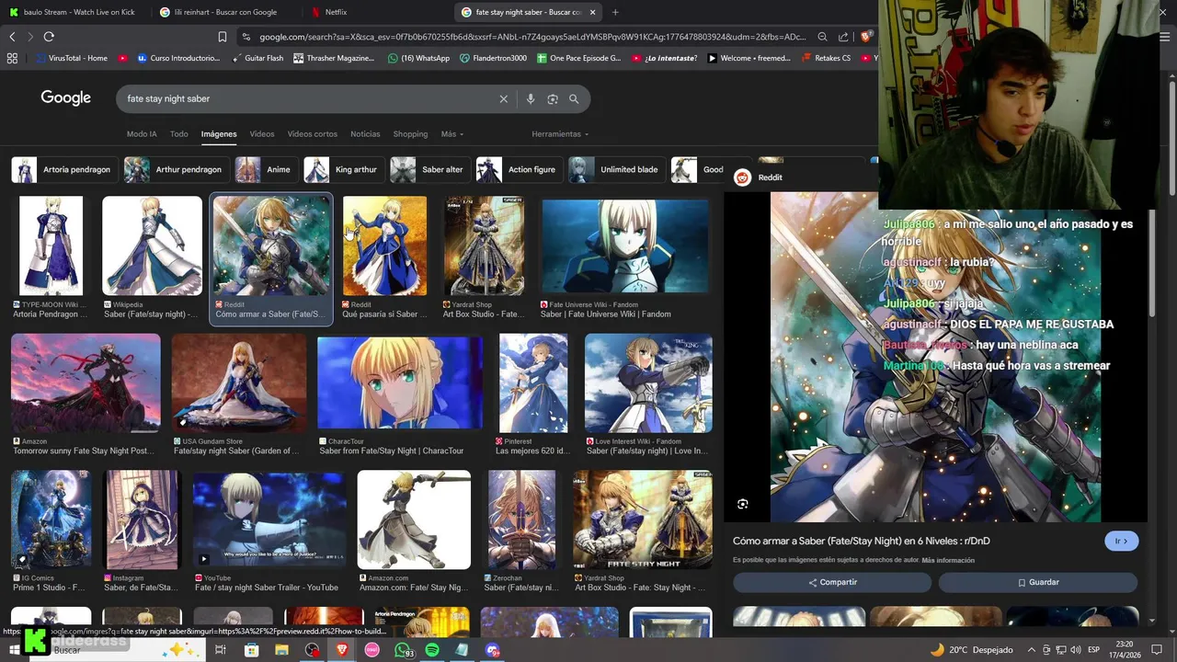Select the Modo IA search tab
This screenshot has height=662, width=1177.
142,134
